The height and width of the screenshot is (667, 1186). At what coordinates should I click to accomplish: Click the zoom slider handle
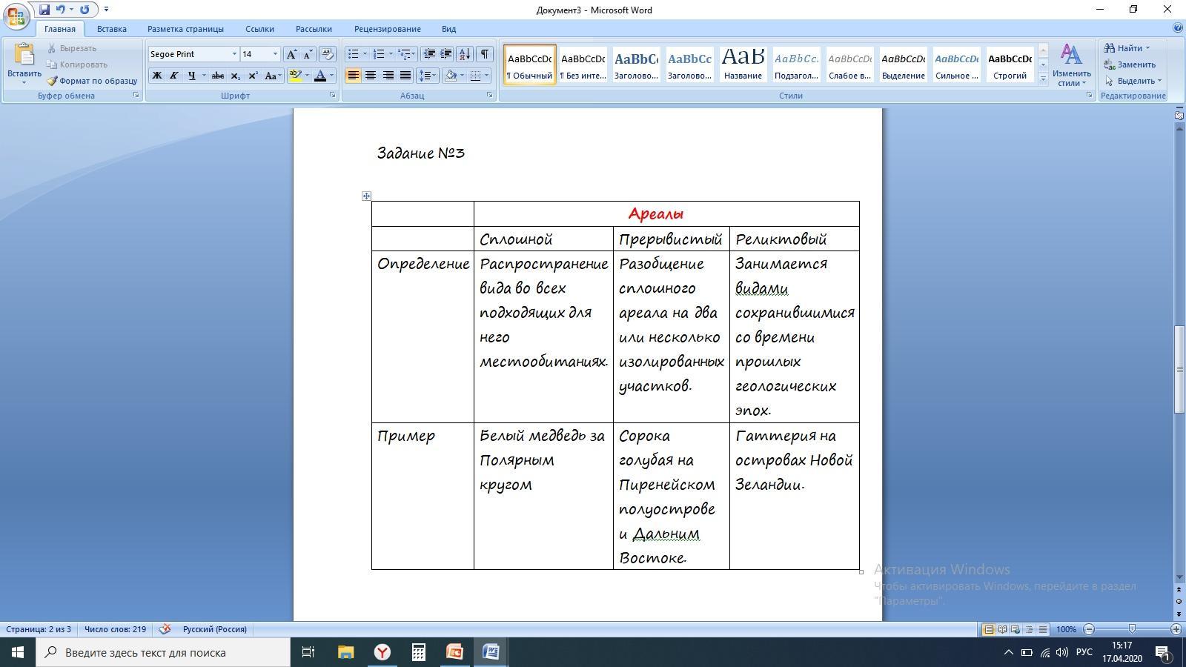click(x=1132, y=628)
